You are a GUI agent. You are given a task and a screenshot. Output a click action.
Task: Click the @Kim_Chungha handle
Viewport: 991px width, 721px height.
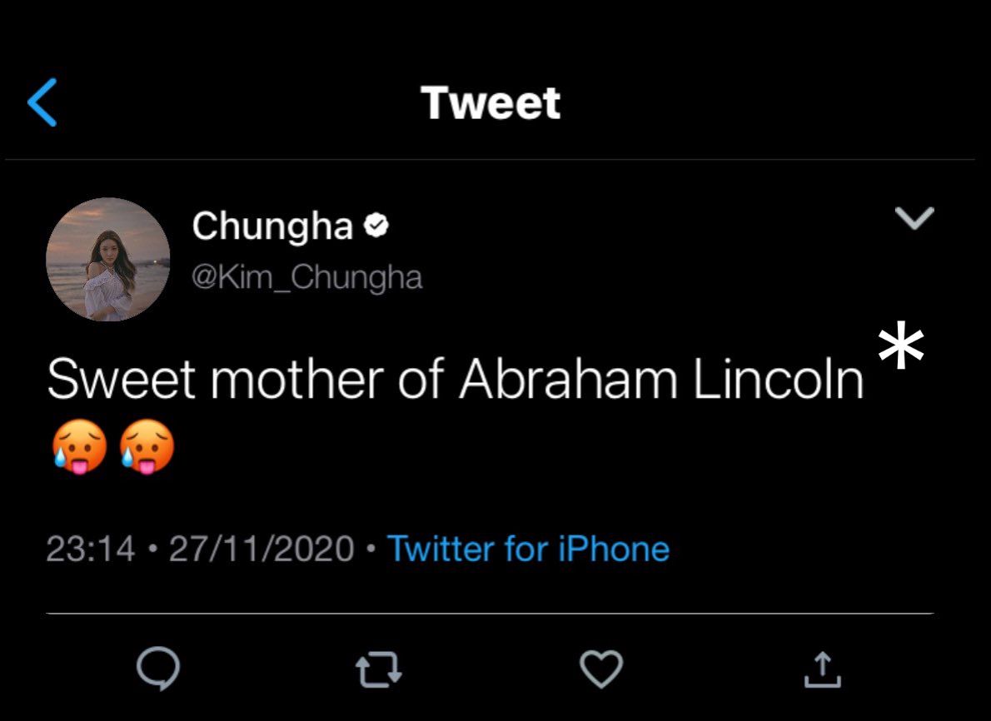coord(307,277)
